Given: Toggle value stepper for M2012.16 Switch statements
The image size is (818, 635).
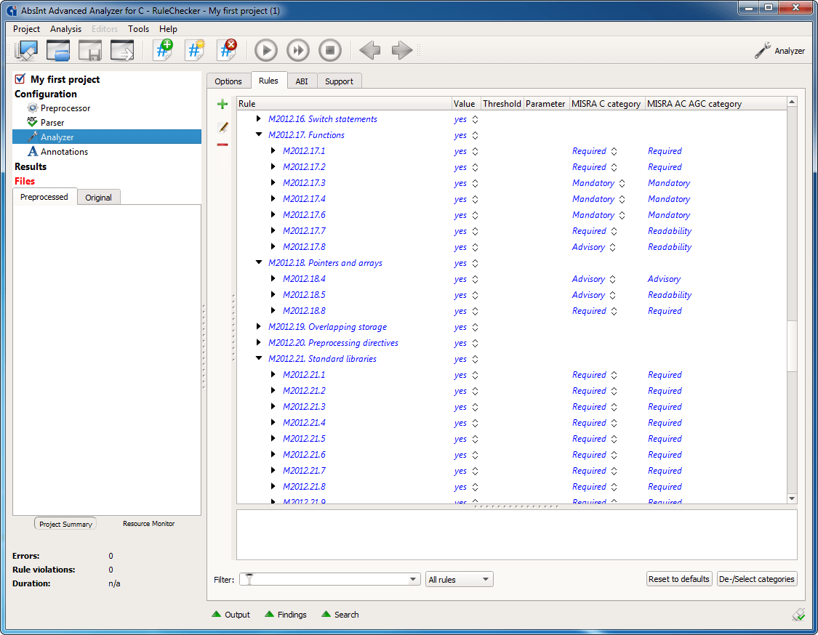Looking at the screenshot, I should click(475, 119).
